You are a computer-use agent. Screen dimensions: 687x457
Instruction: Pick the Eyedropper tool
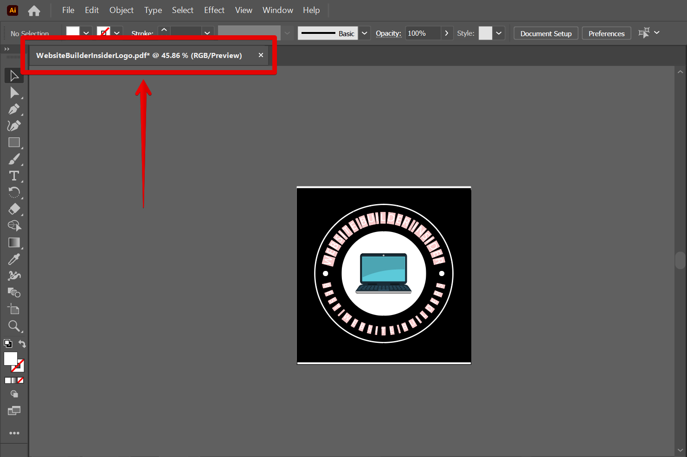[14, 258]
